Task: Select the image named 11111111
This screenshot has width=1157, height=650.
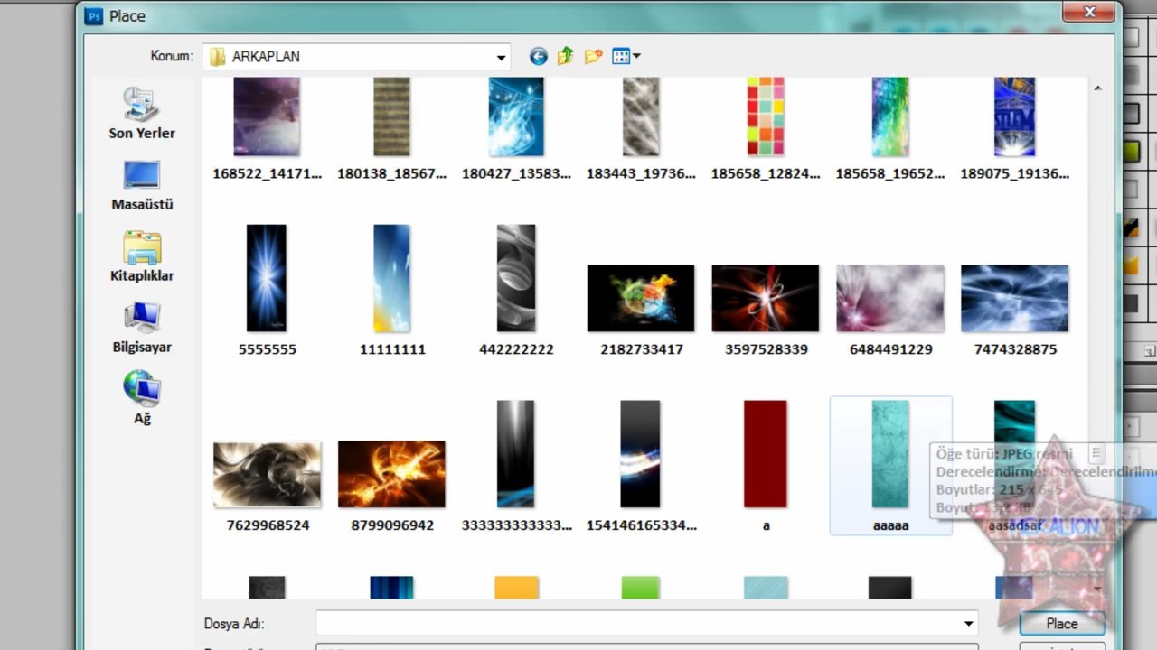Action: click(391, 278)
